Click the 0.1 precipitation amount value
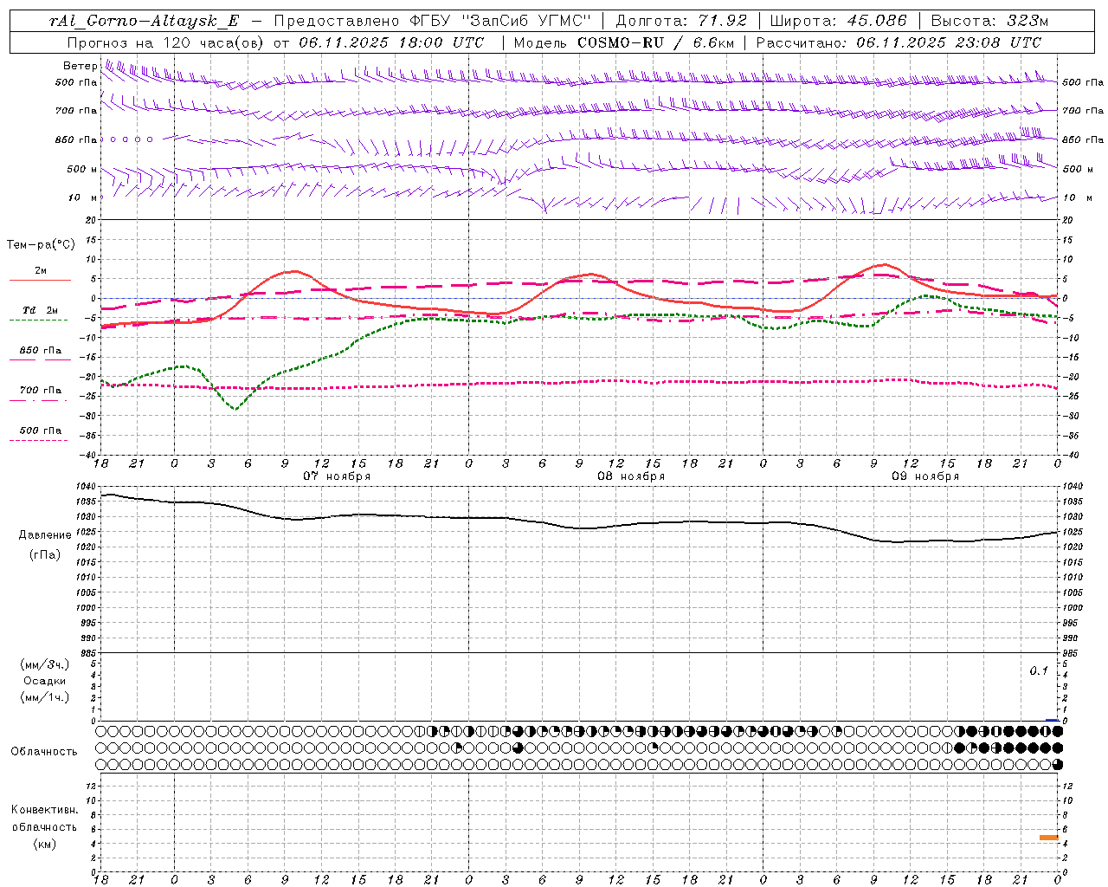 (x=1039, y=671)
